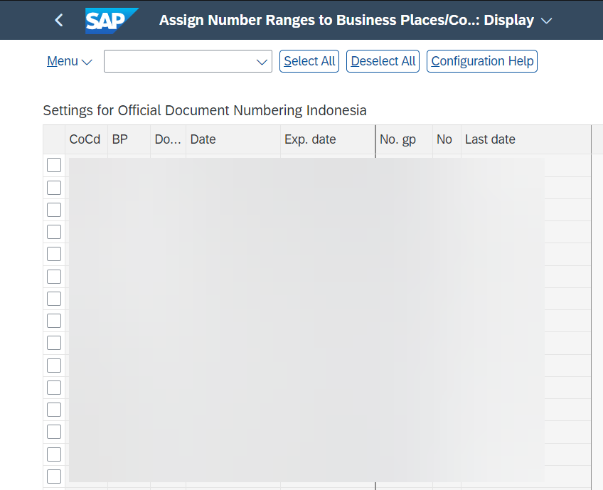Expand the title dropdown chevron next to Display
The height and width of the screenshot is (490, 603).
coord(546,21)
